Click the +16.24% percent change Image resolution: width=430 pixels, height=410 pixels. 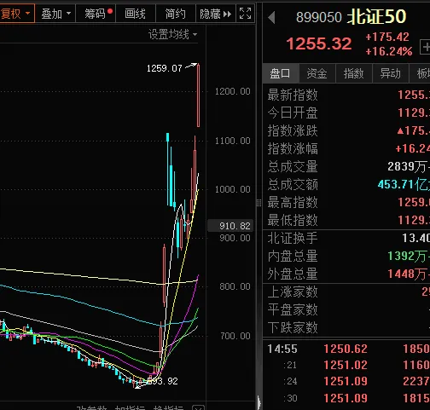389,51
